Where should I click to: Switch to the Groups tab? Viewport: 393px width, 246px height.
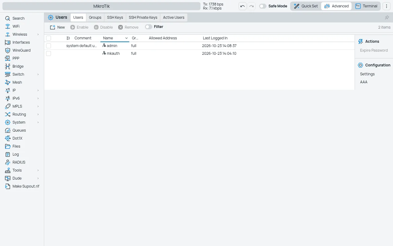(x=95, y=18)
